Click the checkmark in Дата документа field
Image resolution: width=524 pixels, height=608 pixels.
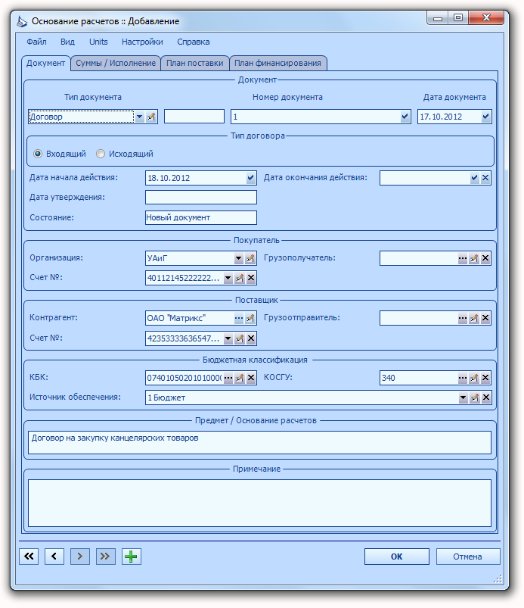click(485, 117)
